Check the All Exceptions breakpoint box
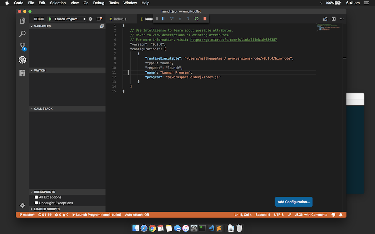Image resolution: width=375 pixels, height=234 pixels. 37,197
